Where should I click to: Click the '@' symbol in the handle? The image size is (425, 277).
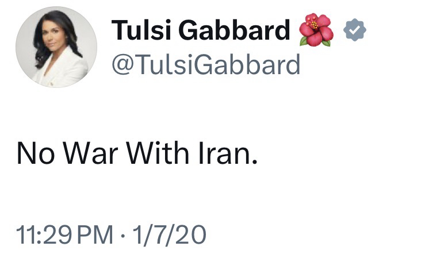(121, 65)
